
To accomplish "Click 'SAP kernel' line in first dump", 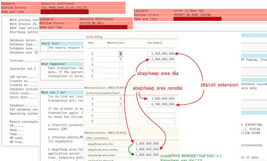I will point(24,77).
